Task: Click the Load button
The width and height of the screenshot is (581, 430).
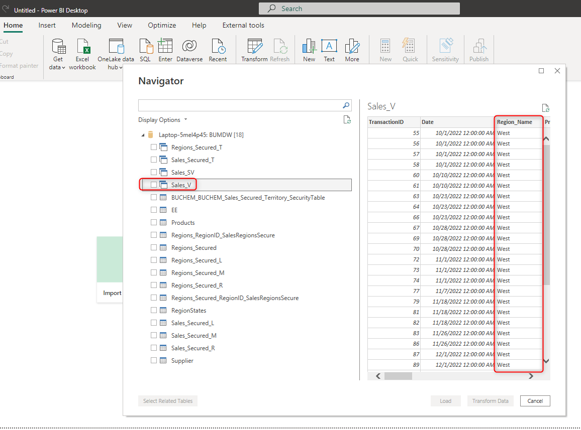Action: pyautogui.click(x=446, y=401)
